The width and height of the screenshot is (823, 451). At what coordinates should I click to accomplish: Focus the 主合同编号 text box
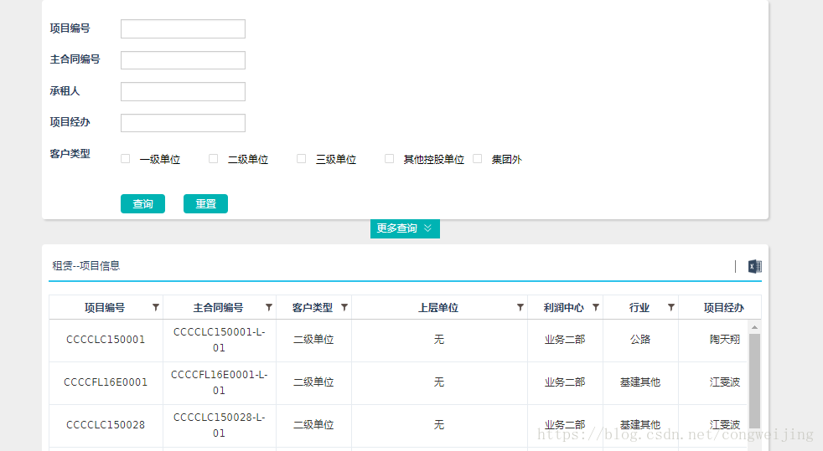click(183, 60)
